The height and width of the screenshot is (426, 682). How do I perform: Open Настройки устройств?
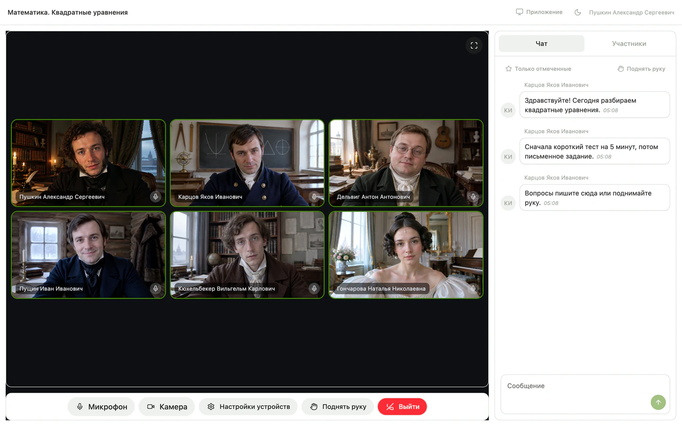(248, 407)
